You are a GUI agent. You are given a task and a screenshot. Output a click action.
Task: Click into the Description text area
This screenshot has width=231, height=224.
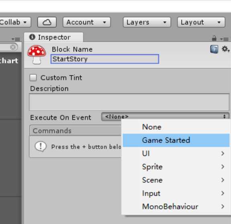coord(129,102)
